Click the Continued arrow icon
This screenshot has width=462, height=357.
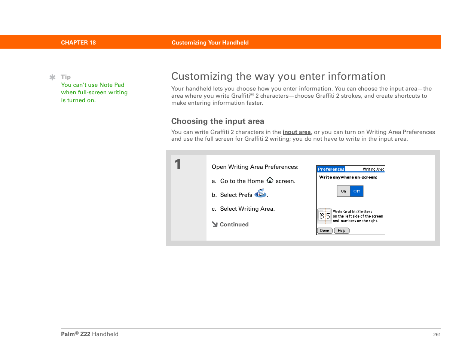[x=215, y=224]
